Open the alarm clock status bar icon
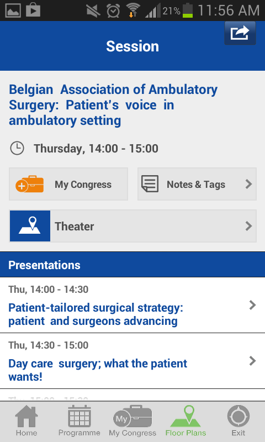This screenshot has height=442, width=265. (113, 10)
